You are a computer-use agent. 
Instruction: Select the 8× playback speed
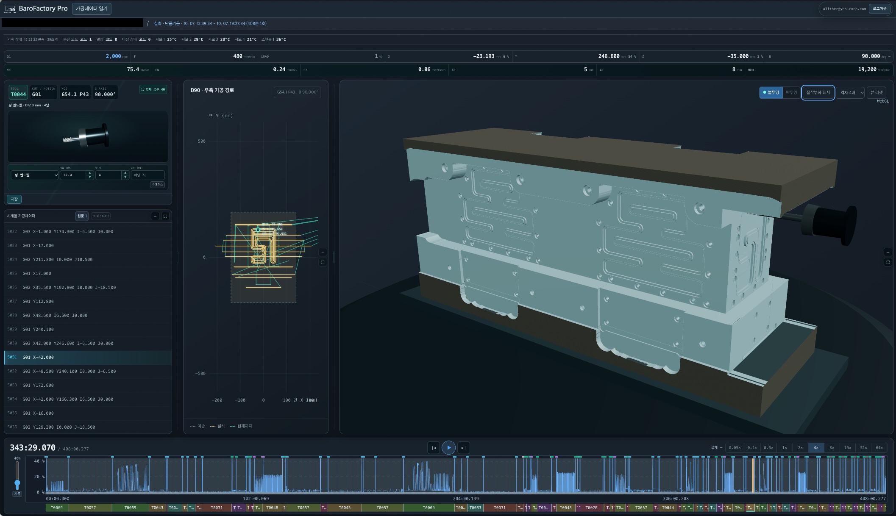832,448
